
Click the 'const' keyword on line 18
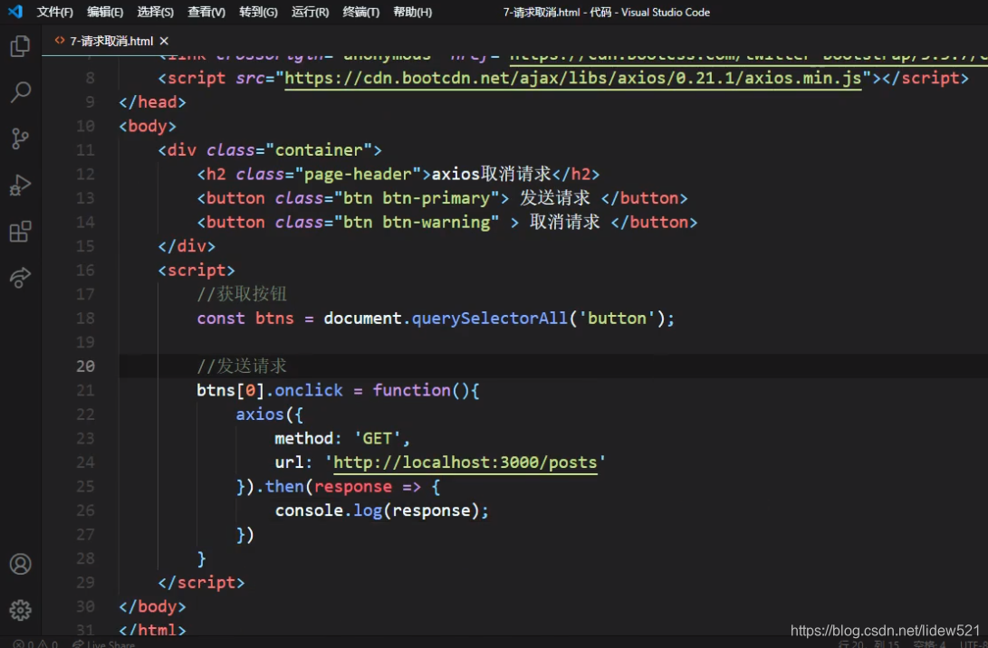(x=221, y=318)
